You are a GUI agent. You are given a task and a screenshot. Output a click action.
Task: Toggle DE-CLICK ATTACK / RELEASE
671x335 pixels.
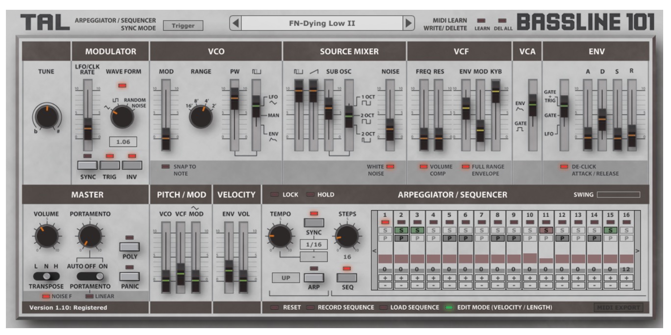565,167
